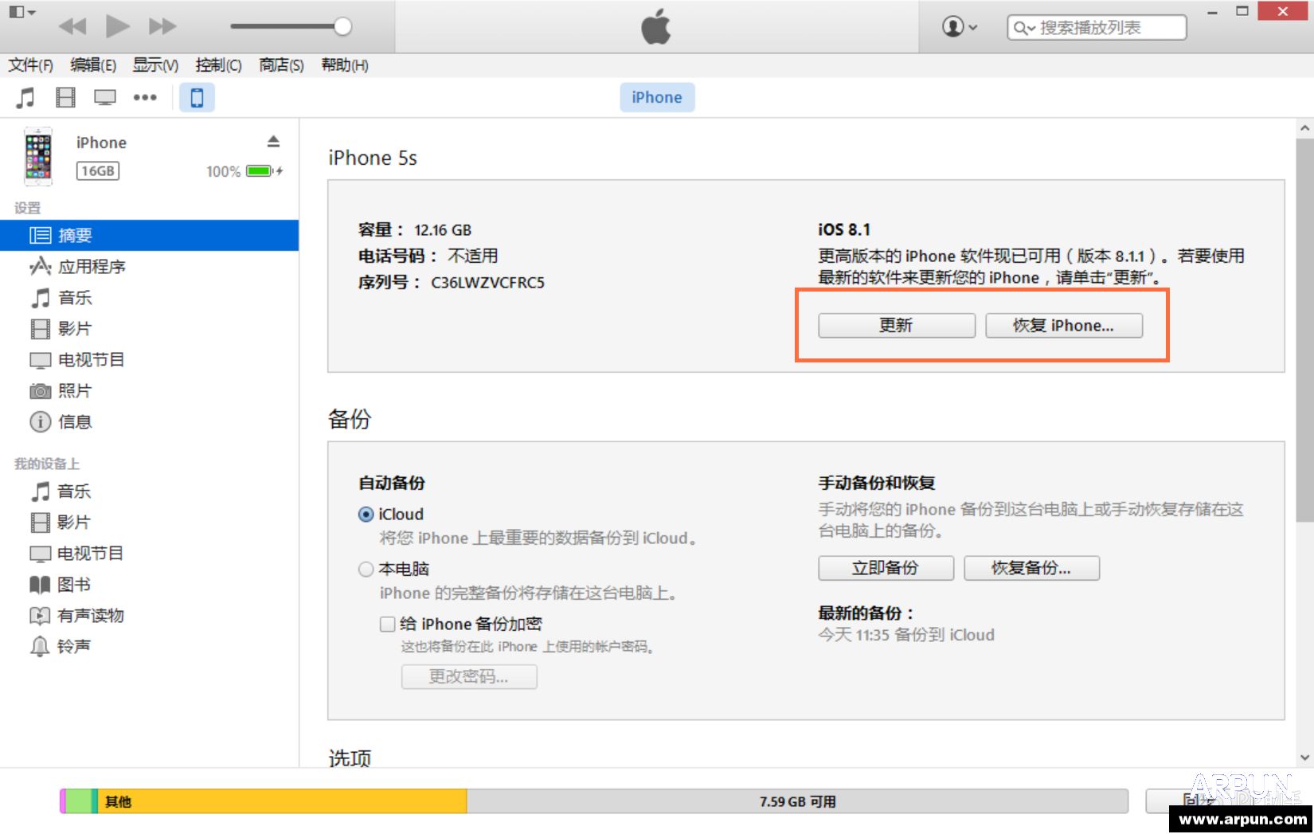This screenshot has height=834, width=1314.
Task: Enable 给 iPhone 备份加密 checkbox
Action: click(x=388, y=624)
